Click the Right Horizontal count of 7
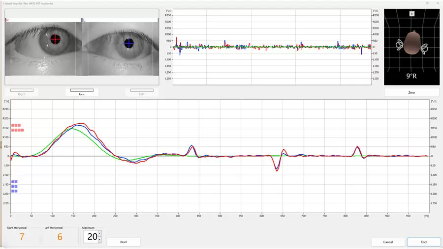Viewport: 443px width, 249px height. pos(22,237)
